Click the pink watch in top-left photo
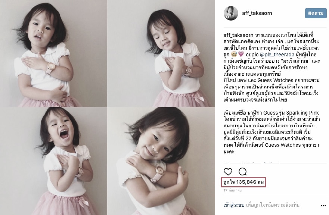This screenshot has width=329, height=215. [x=50, y=68]
